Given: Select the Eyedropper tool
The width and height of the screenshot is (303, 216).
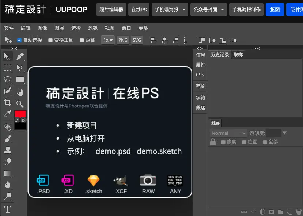Looking at the screenshot, I should (x=8, y=114).
